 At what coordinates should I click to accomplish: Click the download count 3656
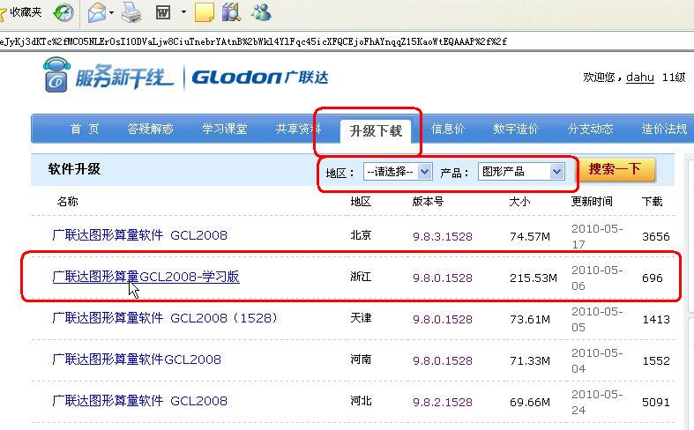pos(656,237)
